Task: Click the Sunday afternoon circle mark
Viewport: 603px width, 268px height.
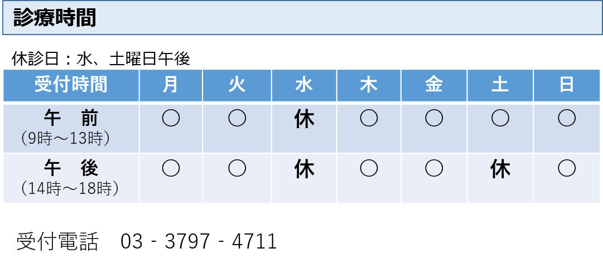Action: click(567, 168)
